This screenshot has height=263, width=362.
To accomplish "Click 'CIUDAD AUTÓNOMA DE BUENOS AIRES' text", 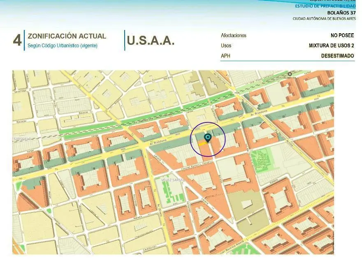I will [324, 18].
